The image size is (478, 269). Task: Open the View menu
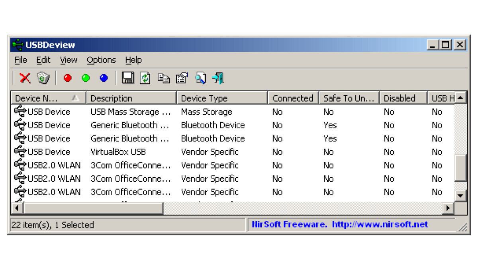[x=69, y=60]
